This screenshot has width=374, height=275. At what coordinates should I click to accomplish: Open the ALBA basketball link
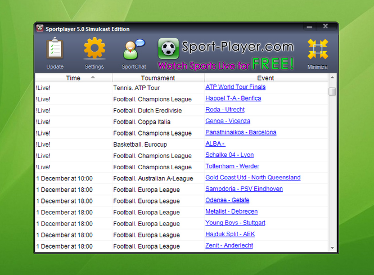click(215, 143)
